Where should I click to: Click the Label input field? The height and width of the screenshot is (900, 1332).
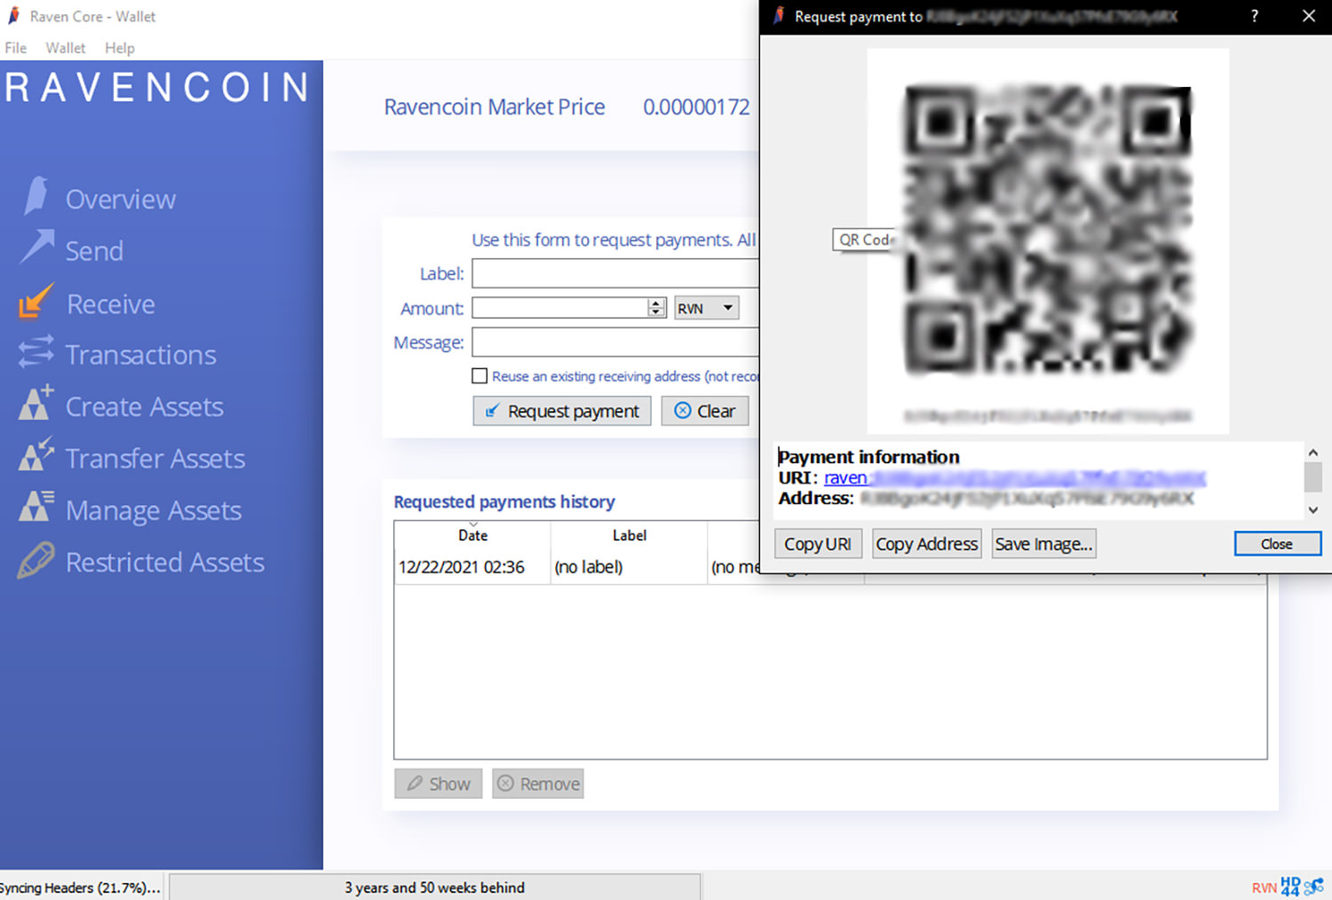(615, 273)
